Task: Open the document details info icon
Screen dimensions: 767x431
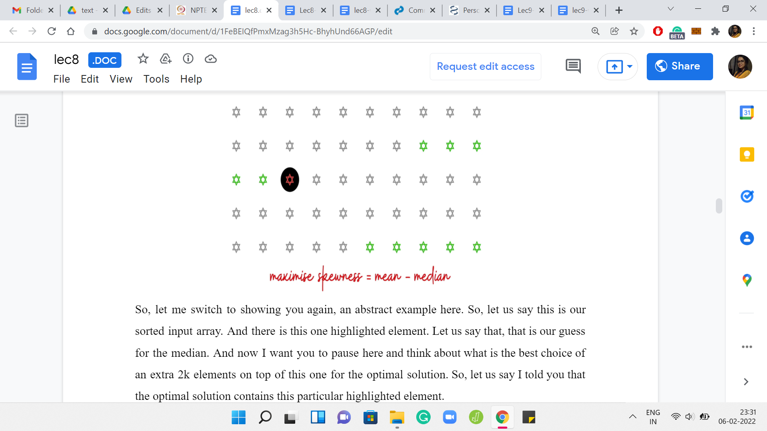Action: pos(188,59)
